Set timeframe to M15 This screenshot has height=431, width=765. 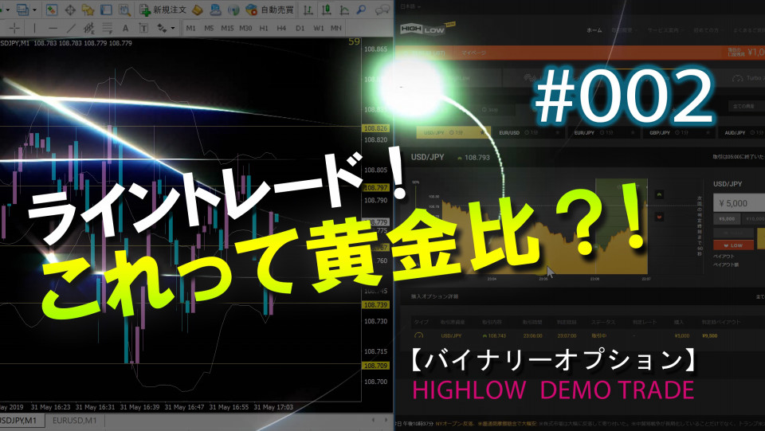[x=227, y=28]
